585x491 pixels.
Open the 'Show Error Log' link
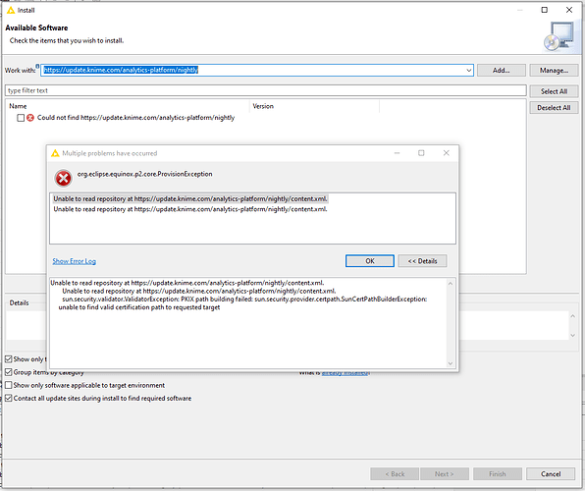pos(75,261)
